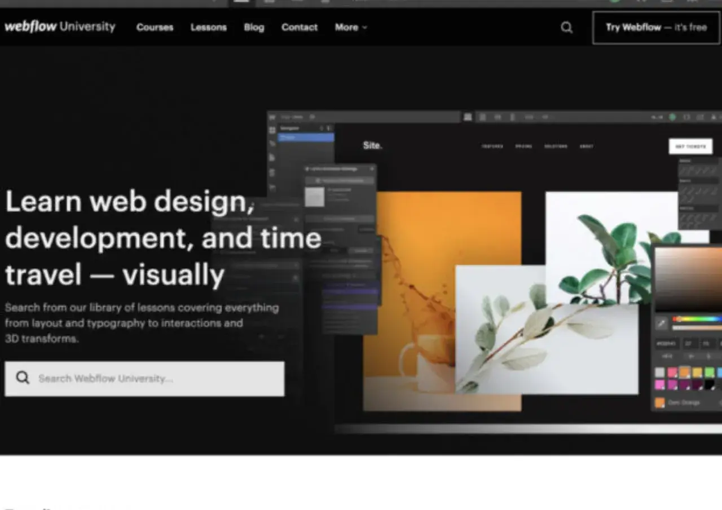722x510 pixels.
Task: Click the gray image thumbnail in settings popup
Action: (x=315, y=197)
